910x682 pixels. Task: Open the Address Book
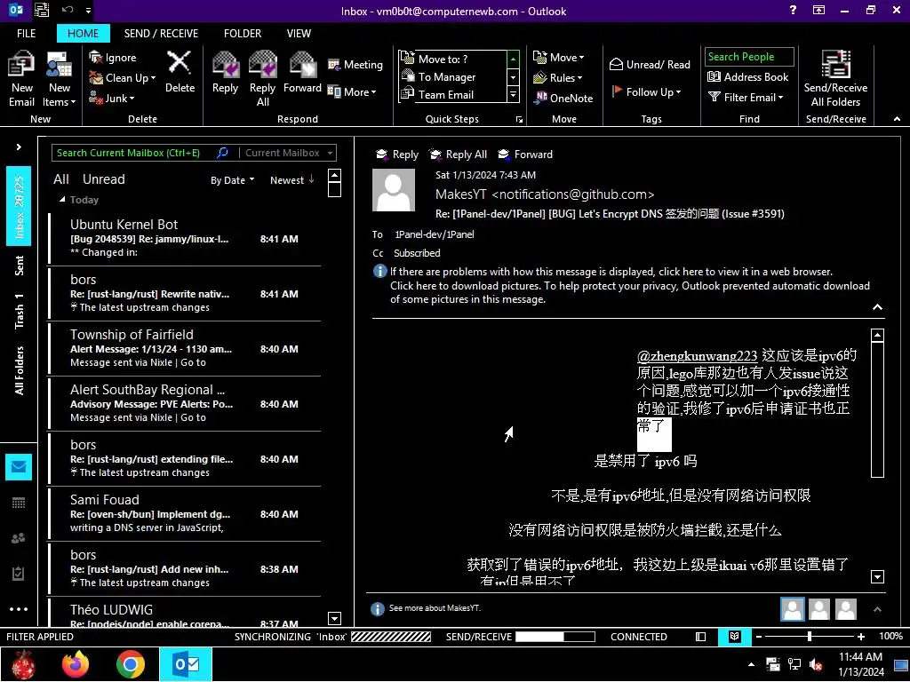tap(747, 76)
